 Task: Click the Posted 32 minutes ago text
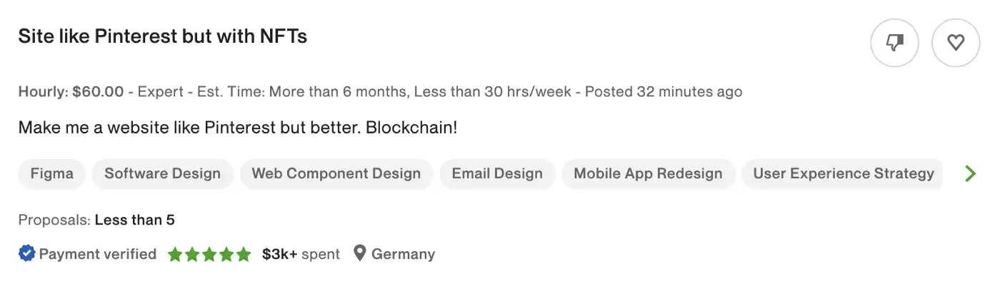point(664,92)
